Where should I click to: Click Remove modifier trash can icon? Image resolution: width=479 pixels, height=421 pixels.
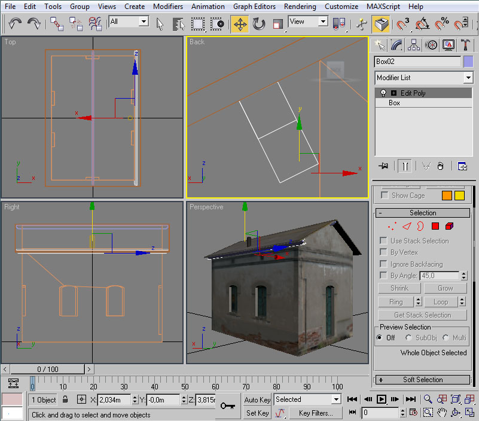(x=440, y=166)
